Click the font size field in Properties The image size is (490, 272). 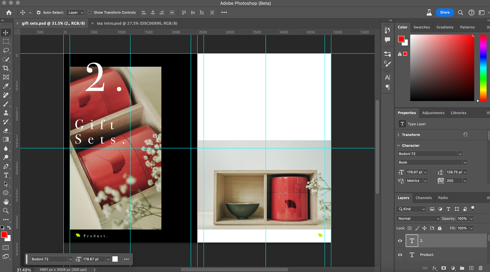click(x=414, y=172)
